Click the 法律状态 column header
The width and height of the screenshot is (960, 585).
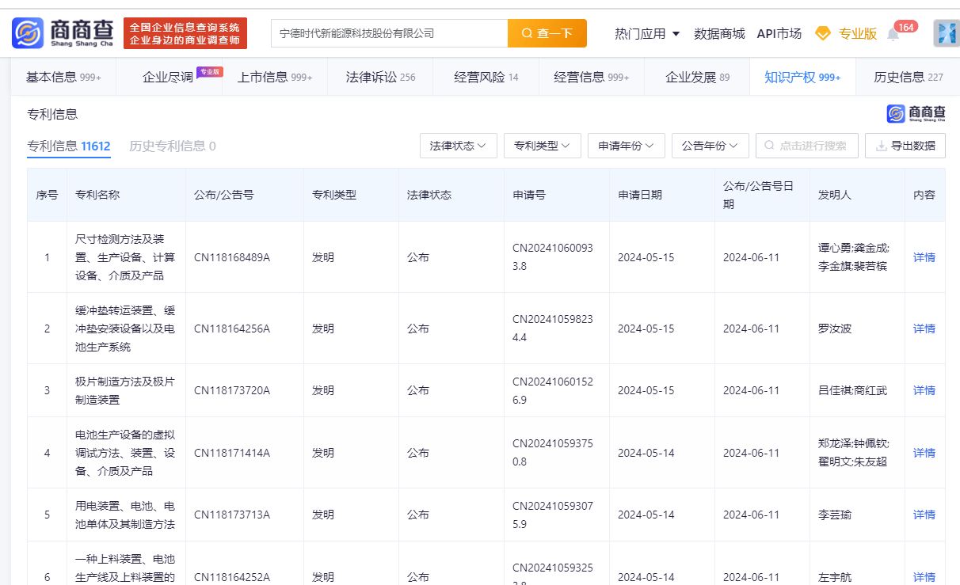pos(429,194)
